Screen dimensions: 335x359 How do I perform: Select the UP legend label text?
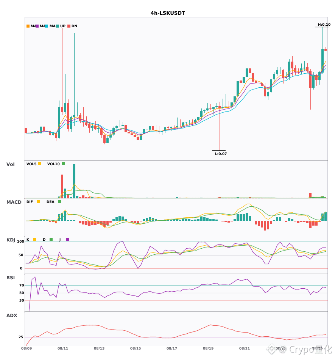[63, 26]
